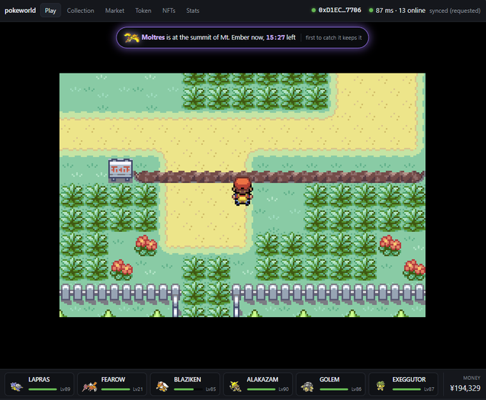This screenshot has width=486, height=400.
Task: Select the BLAZIKEN party slot
Action: pos(185,384)
